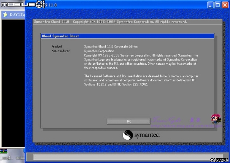Click OK in About Symantec Ghost dialog
230x163 pixels.
(x=129, y=122)
